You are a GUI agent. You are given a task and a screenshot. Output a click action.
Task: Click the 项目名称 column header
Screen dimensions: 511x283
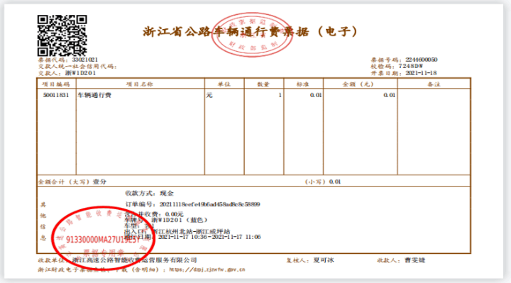coord(140,84)
